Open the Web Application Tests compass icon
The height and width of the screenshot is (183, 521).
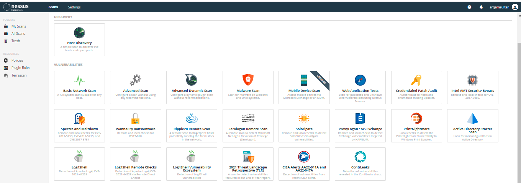[360, 80]
